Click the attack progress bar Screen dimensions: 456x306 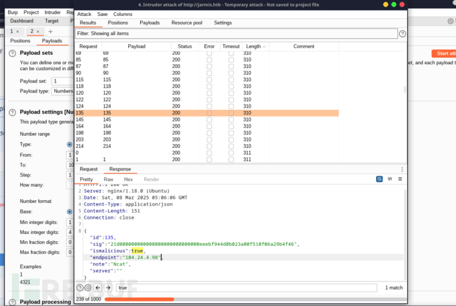255,299
